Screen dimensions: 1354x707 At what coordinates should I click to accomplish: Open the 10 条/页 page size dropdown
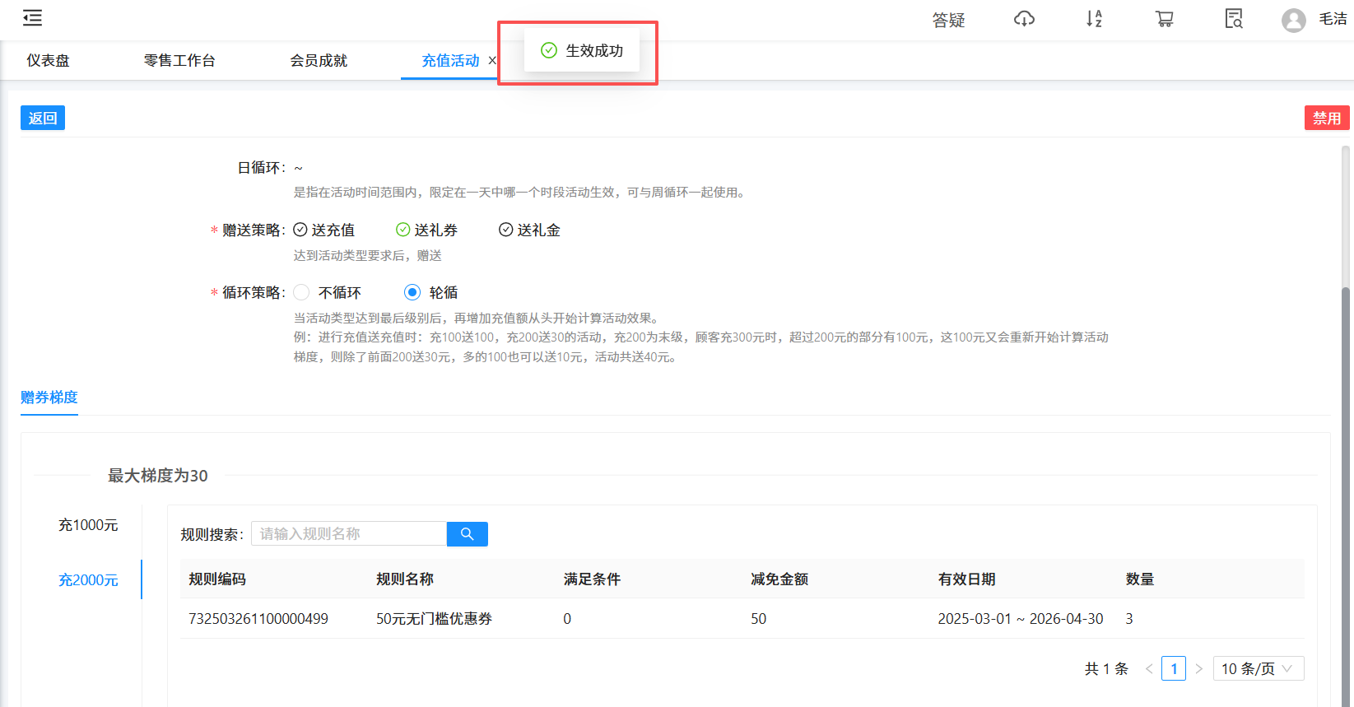coord(1259,668)
